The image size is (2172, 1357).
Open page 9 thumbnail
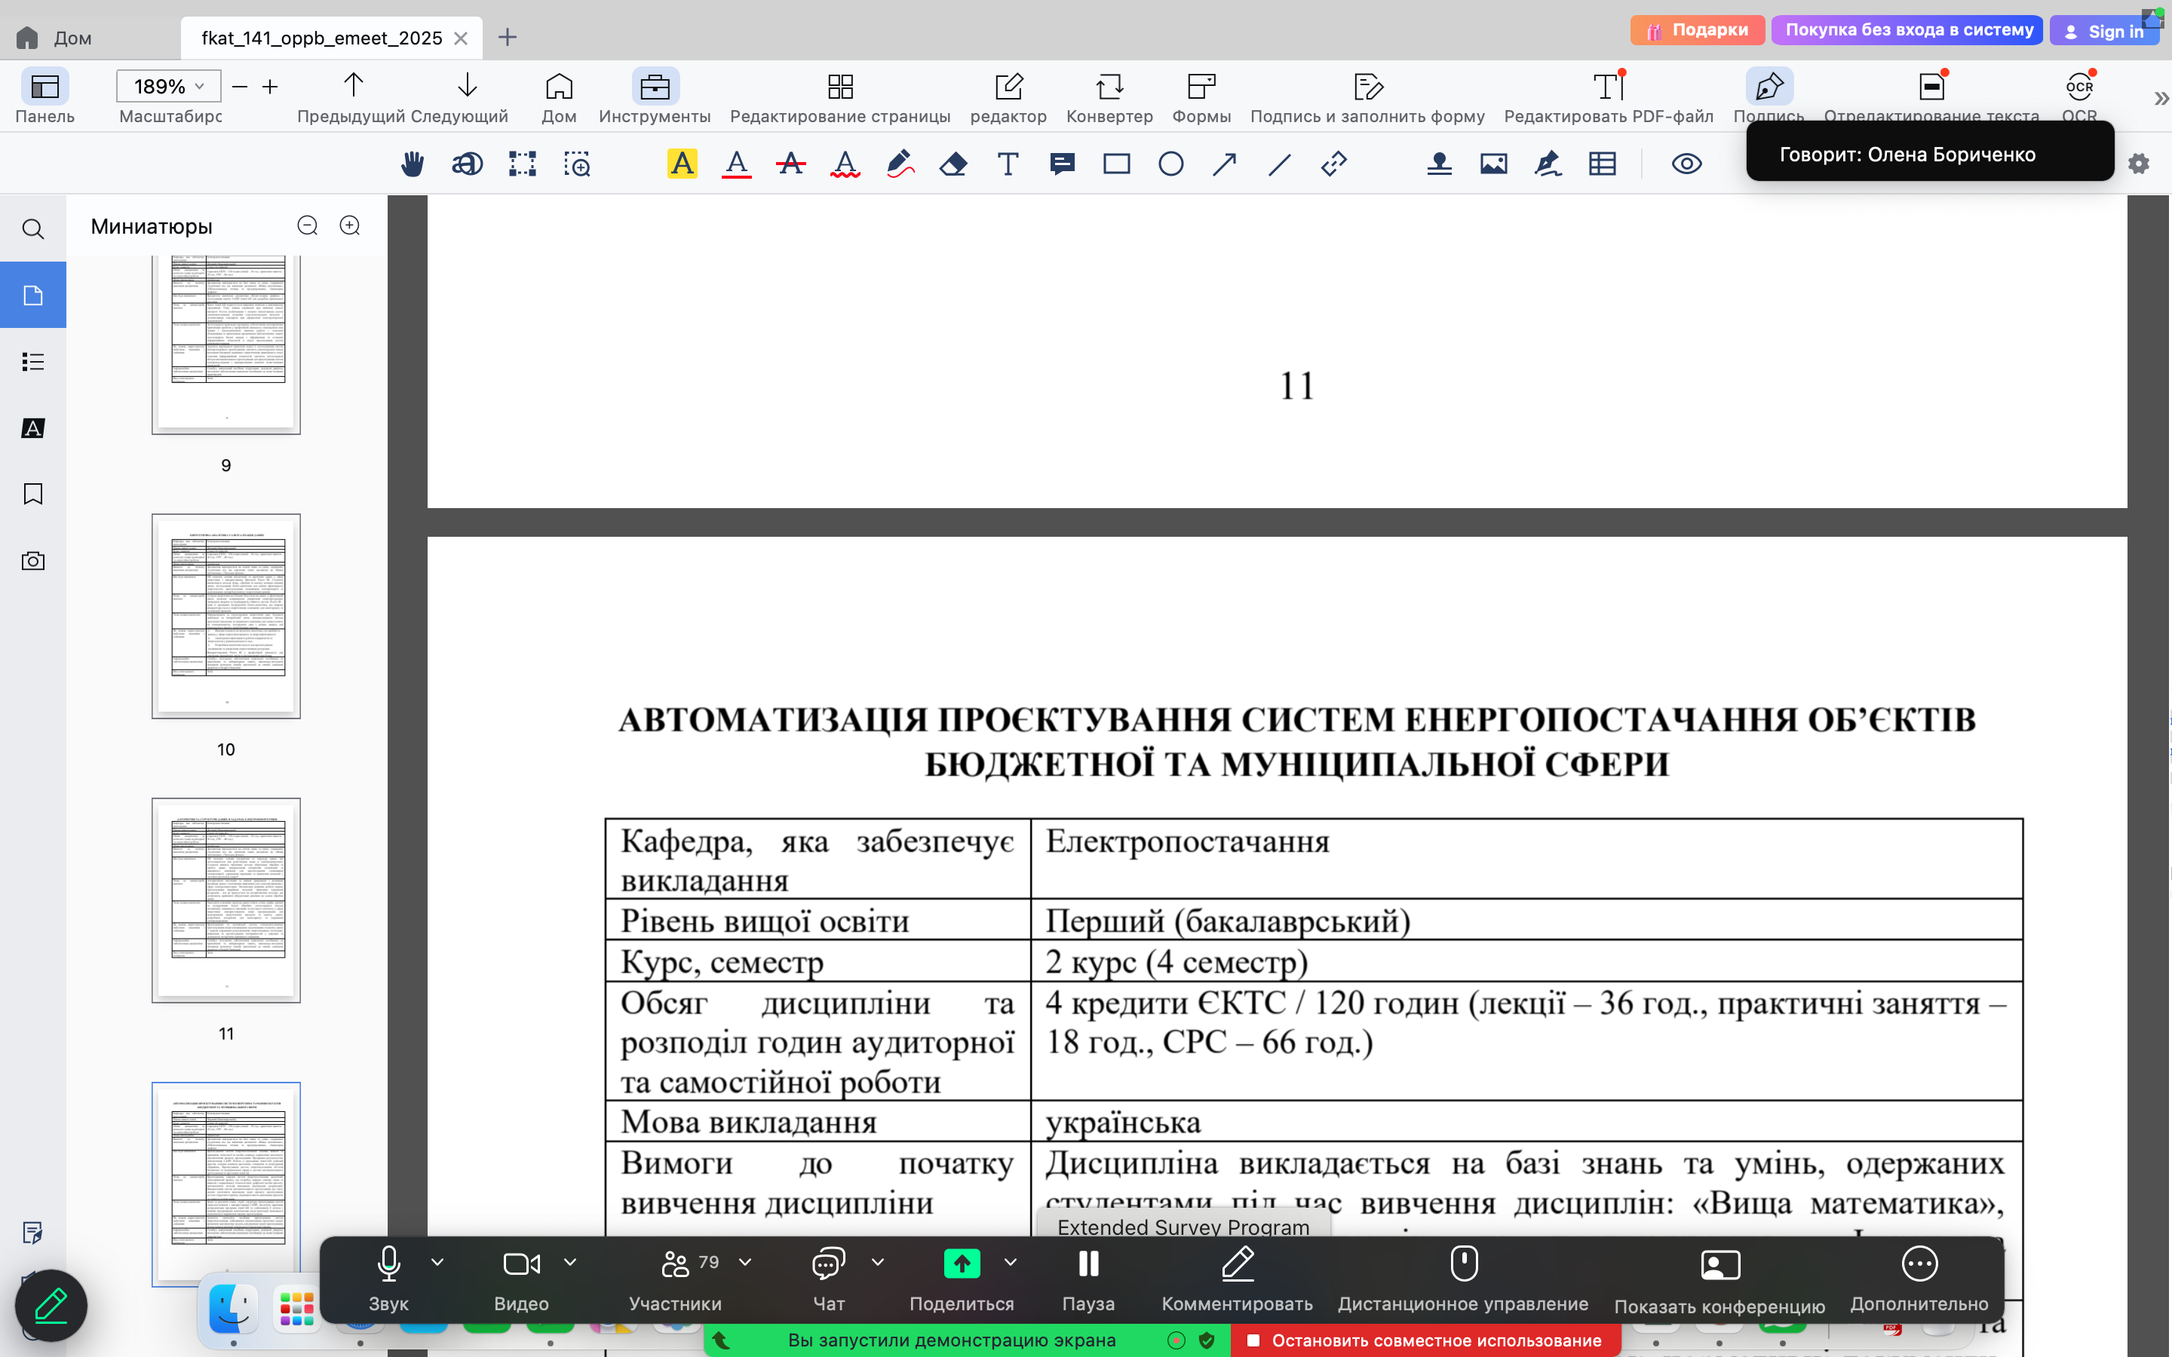[x=226, y=345]
